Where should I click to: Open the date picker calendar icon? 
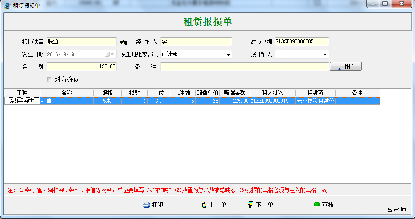(x=107, y=54)
